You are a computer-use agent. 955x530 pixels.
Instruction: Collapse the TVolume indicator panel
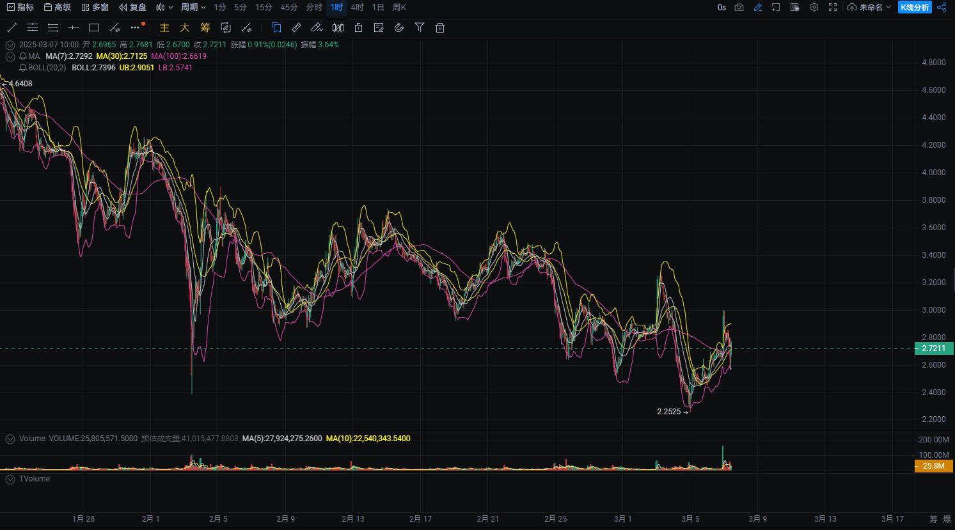(10, 479)
